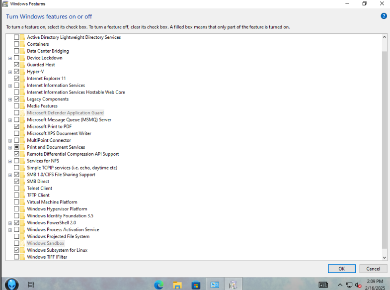Click the vertical scrollbar thumb

tap(384, 150)
